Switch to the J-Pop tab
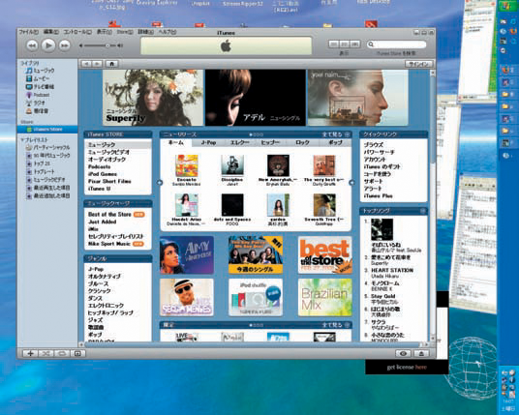Screen dimensions: 519x415 point(208,142)
